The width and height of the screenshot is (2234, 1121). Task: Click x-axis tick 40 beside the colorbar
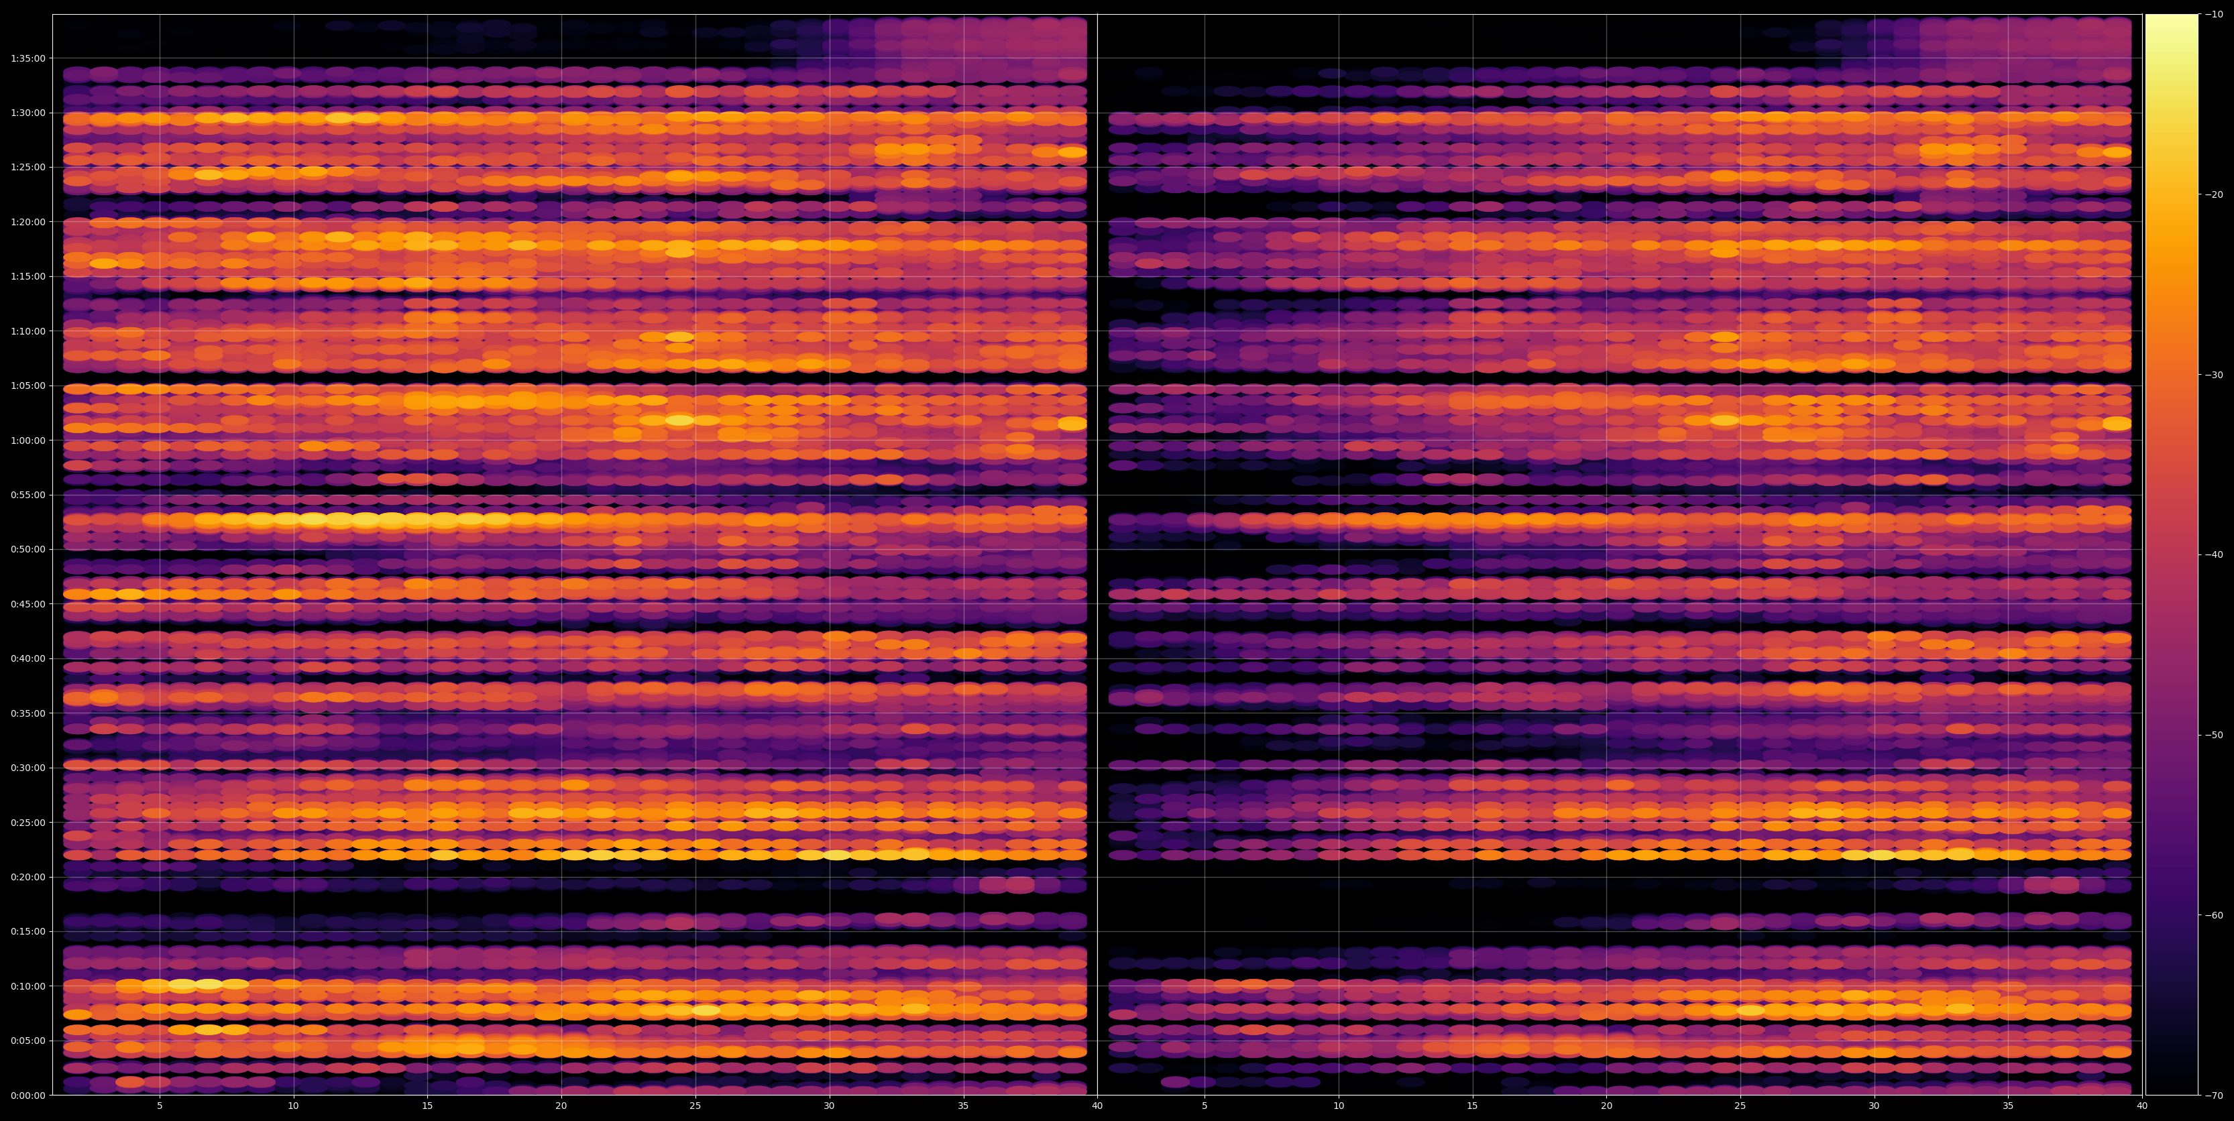pyautogui.click(x=2142, y=1106)
